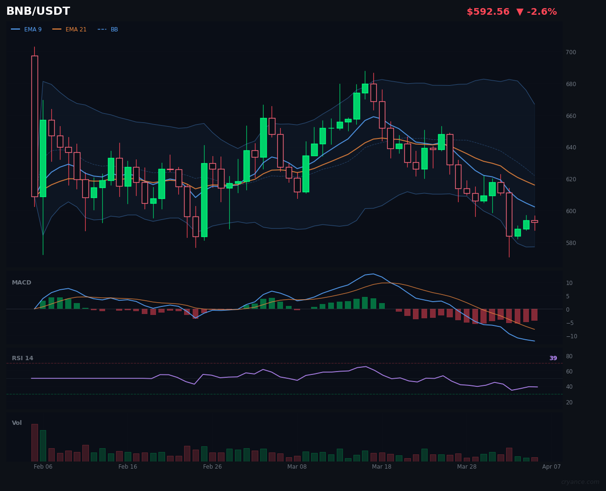This screenshot has height=491, width=606.
Task: Select the Mar 08 date label
Action: point(297,467)
